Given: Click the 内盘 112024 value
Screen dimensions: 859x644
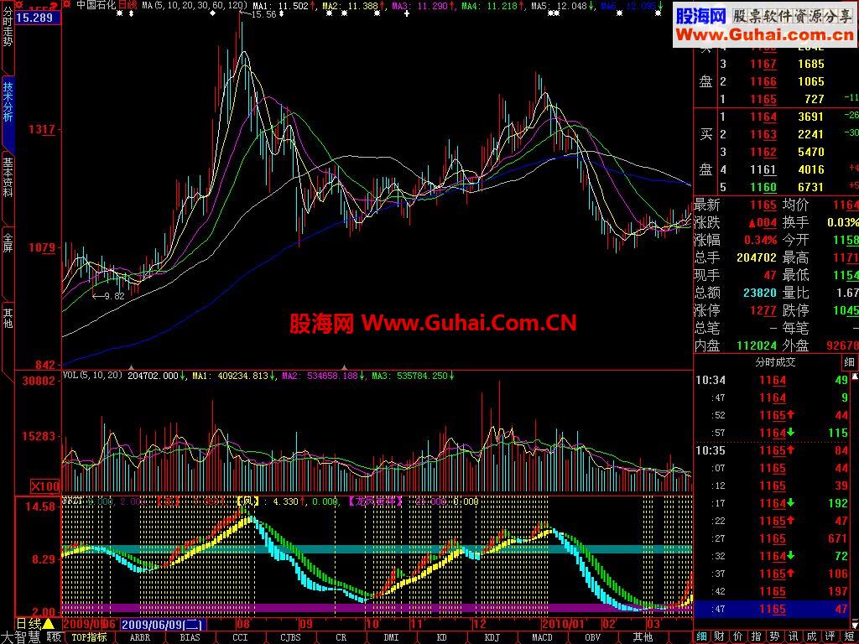Looking at the screenshot, I should click(757, 345).
